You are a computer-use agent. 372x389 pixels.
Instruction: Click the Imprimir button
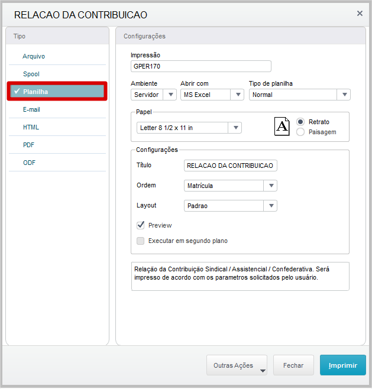343,365
